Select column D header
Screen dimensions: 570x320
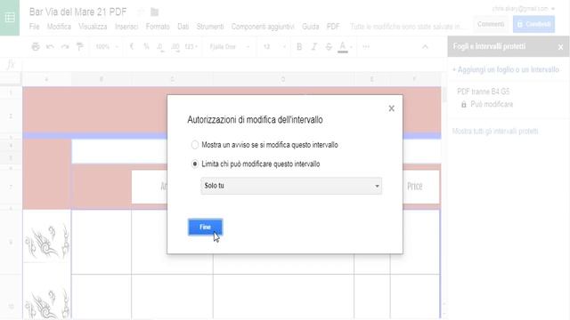(x=283, y=79)
